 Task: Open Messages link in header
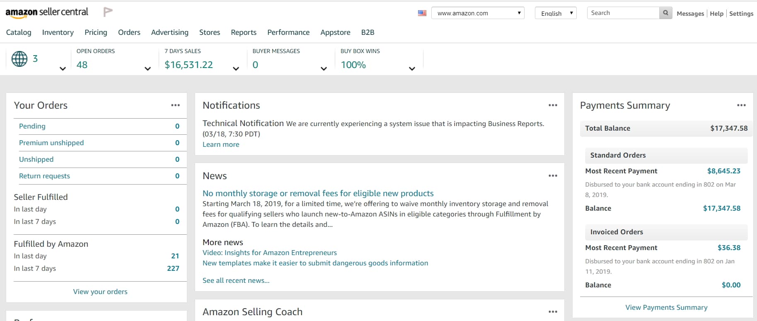690,14
